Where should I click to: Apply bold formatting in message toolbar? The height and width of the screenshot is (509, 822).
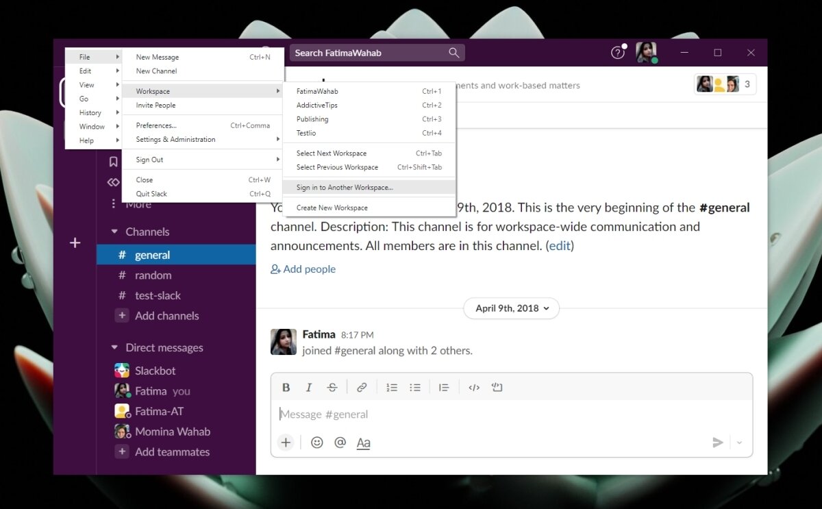pyautogui.click(x=286, y=387)
